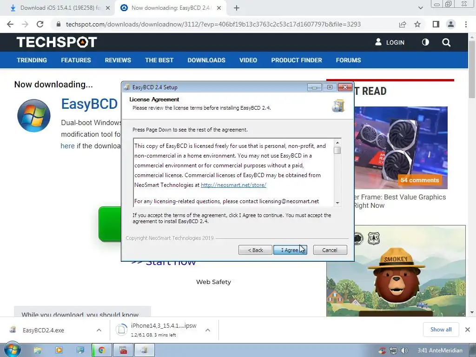Click the license text scroll down arrow
The height and width of the screenshot is (357, 476).
[x=337, y=203]
